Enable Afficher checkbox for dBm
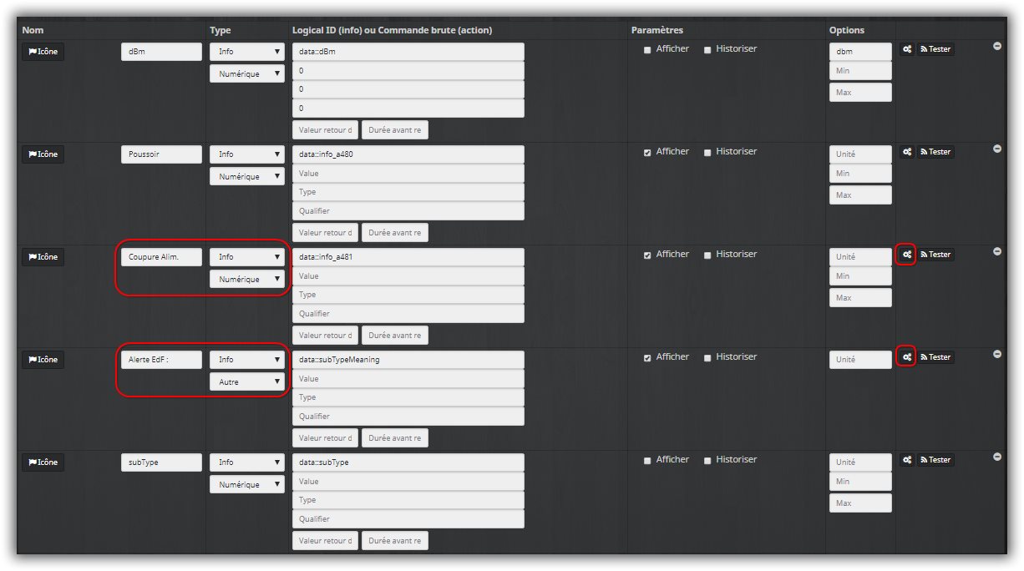1024x571 pixels. 647,50
